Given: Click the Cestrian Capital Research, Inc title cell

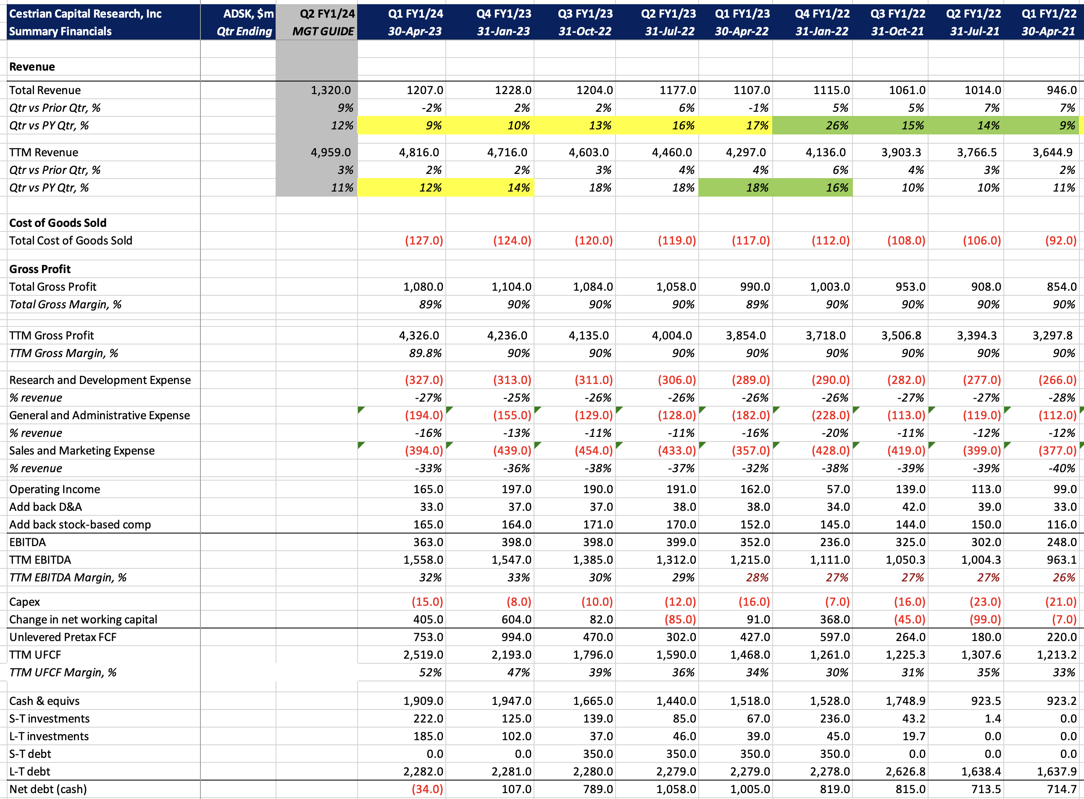Looking at the screenshot, I should point(85,13).
